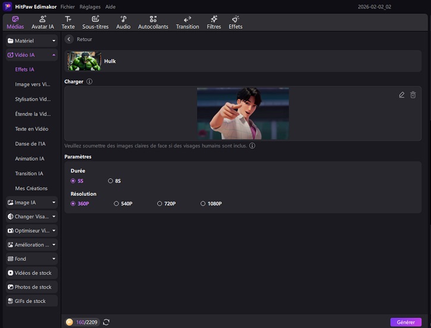This screenshot has height=328, width=431.
Task: Open the Filtres panel
Action: 214,23
